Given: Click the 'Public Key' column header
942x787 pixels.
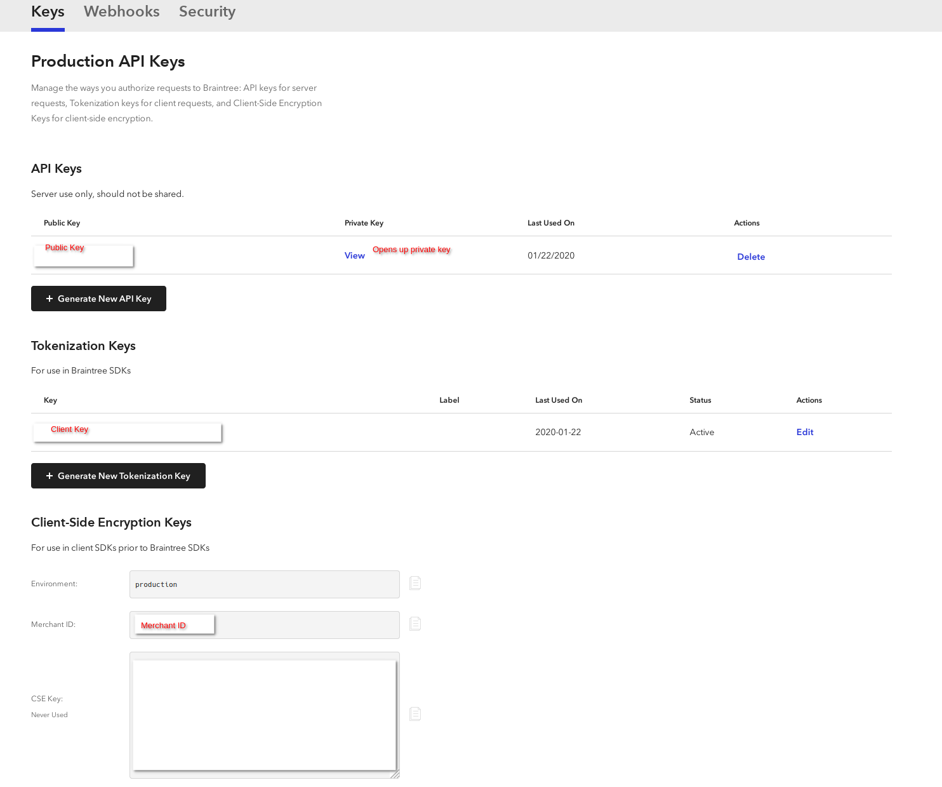Looking at the screenshot, I should [62, 223].
